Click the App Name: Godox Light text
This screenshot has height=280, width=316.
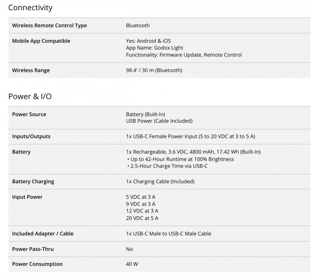(x=155, y=48)
